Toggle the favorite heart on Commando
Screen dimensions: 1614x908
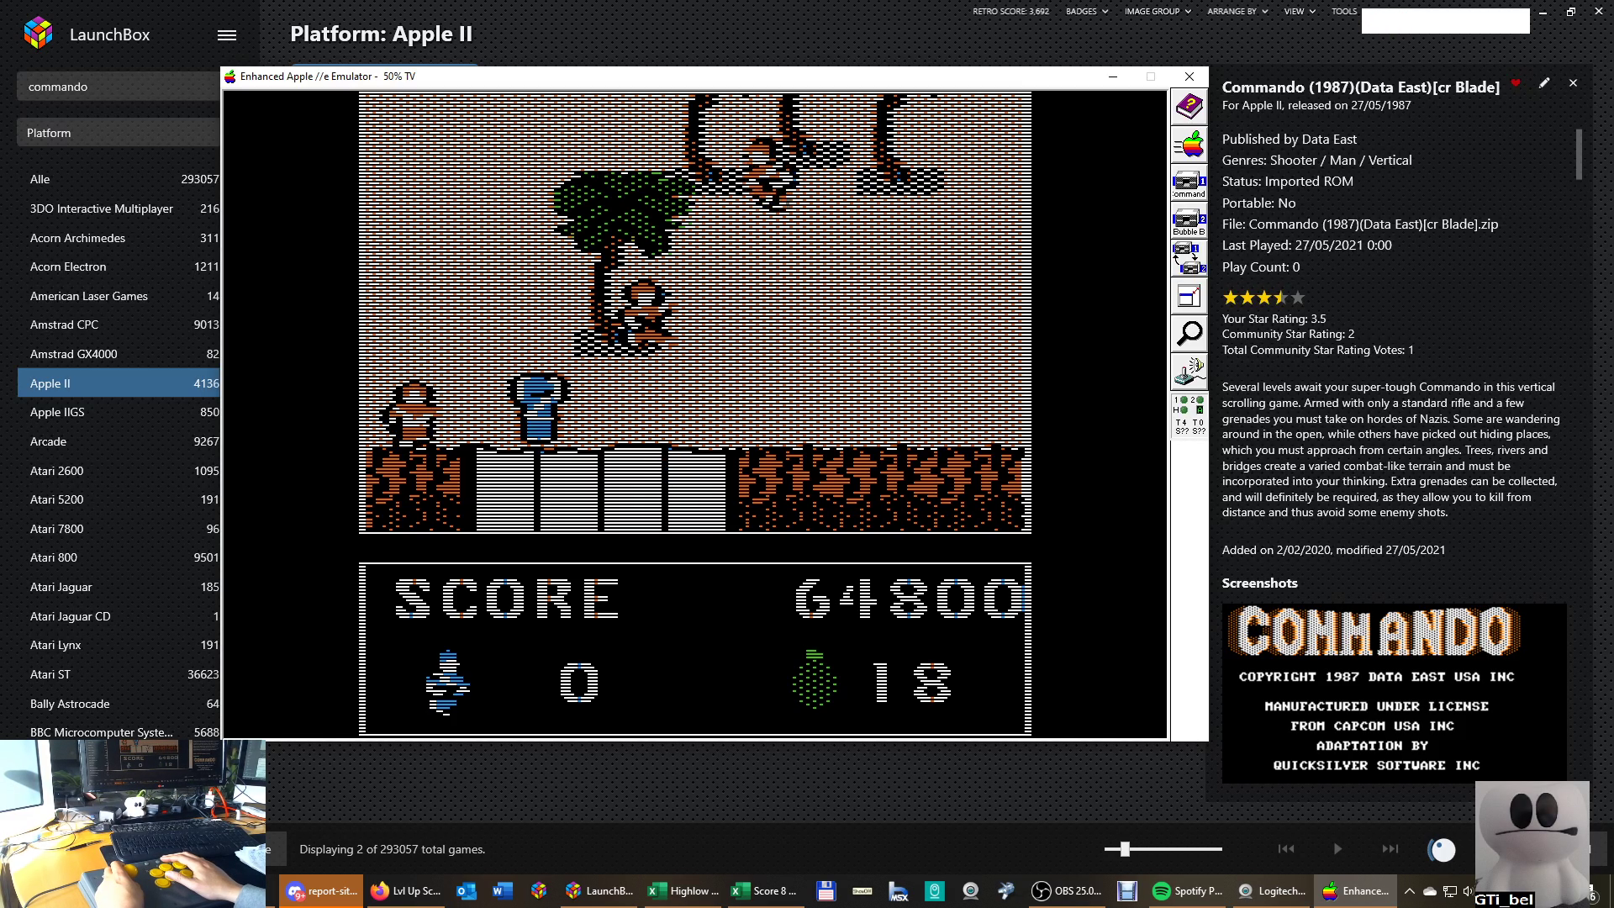click(x=1516, y=83)
